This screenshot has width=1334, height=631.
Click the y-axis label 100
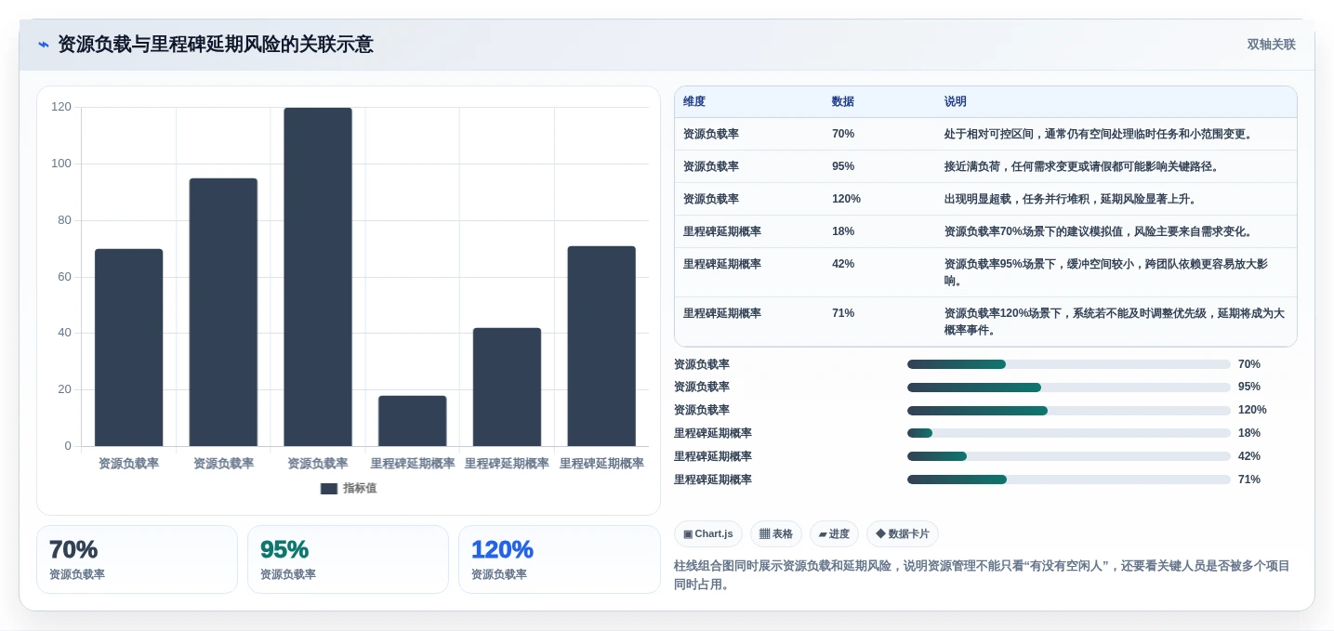[61, 164]
